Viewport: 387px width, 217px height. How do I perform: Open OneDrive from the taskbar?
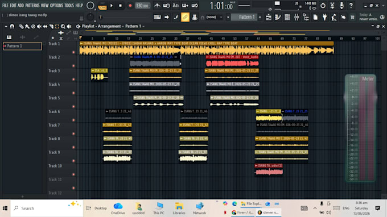pos(118,208)
